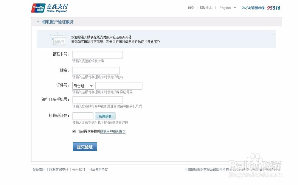This screenshot has width=298, height=185.
Task: Click 关于我们 in the footer
Action: [x=78, y=169]
